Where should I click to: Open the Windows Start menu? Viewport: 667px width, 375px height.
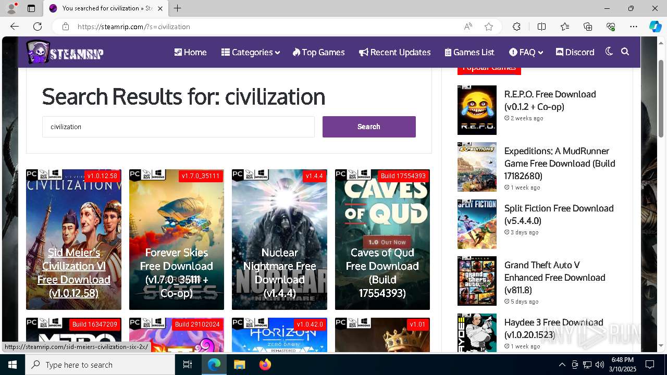13,365
